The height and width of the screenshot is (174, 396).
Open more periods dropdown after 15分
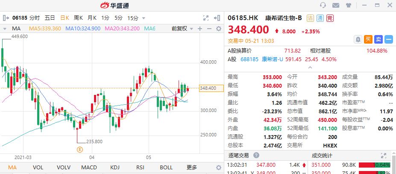(x=144, y=18)
